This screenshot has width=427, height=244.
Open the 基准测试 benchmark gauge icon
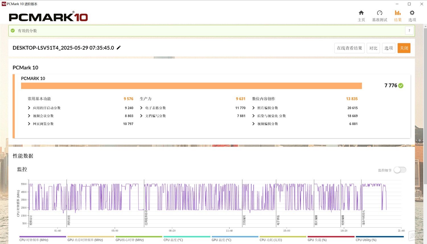click(379, 13)
